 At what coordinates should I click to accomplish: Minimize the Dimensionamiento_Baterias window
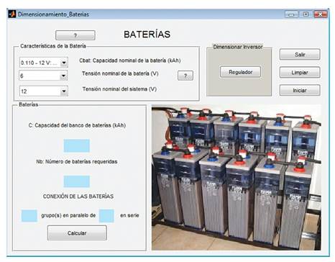[291, 14]
